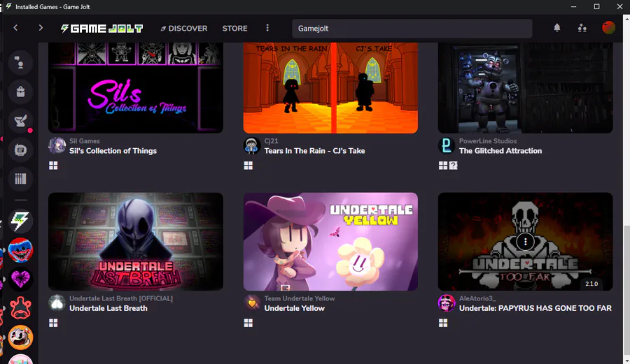Image resolution: width=630 pixels, height=364 pixels.
Task: Click Windows icon under Undertale Yellow
Action: coord(248,323)
